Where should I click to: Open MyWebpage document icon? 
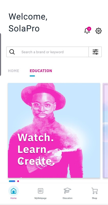(x=40, y=191)
